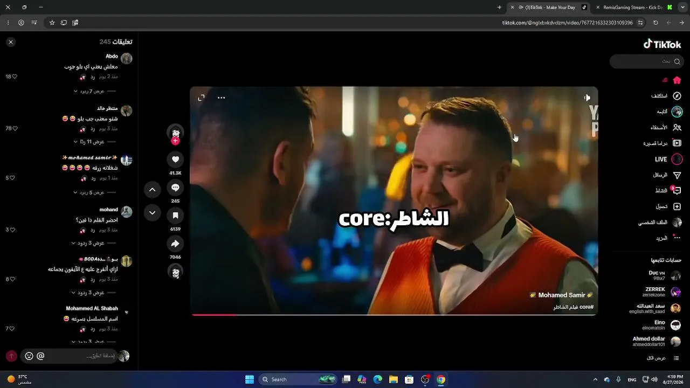Like the video with the heart icon

coord(175,159)
